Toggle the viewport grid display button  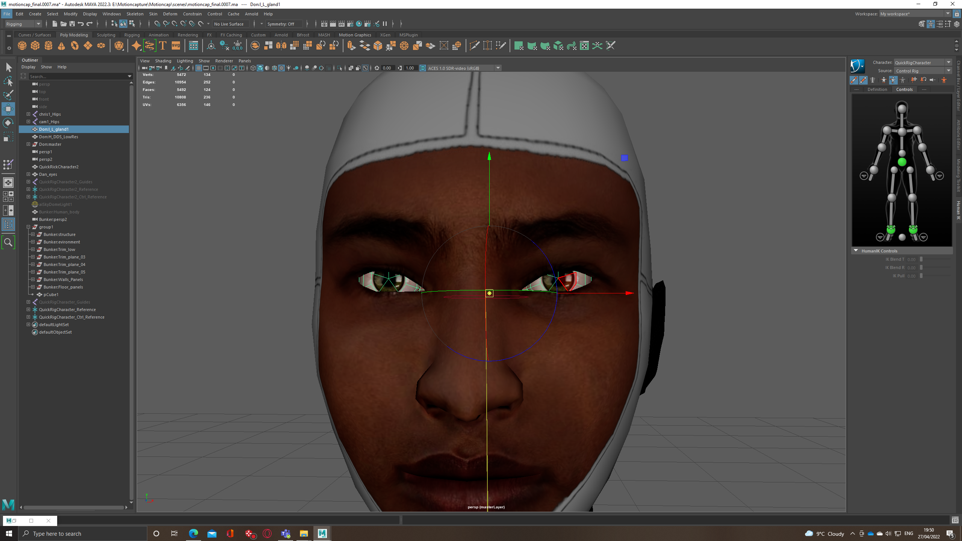tap(199, 68)
